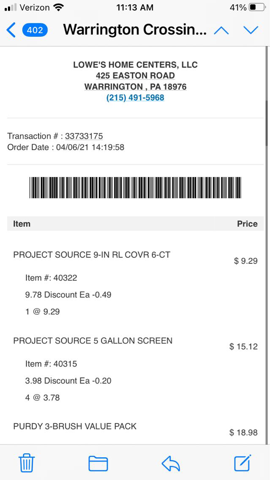Go to previous message with up chevron
The image size is (270, 480).
click(221, 30)
